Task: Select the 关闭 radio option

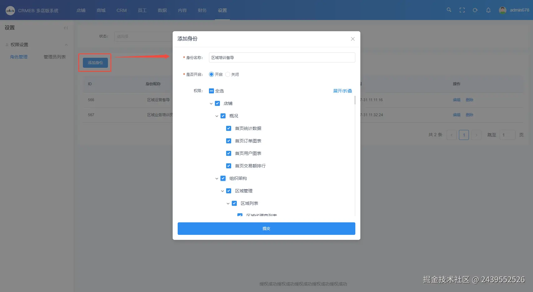Action: pos(228,74)
